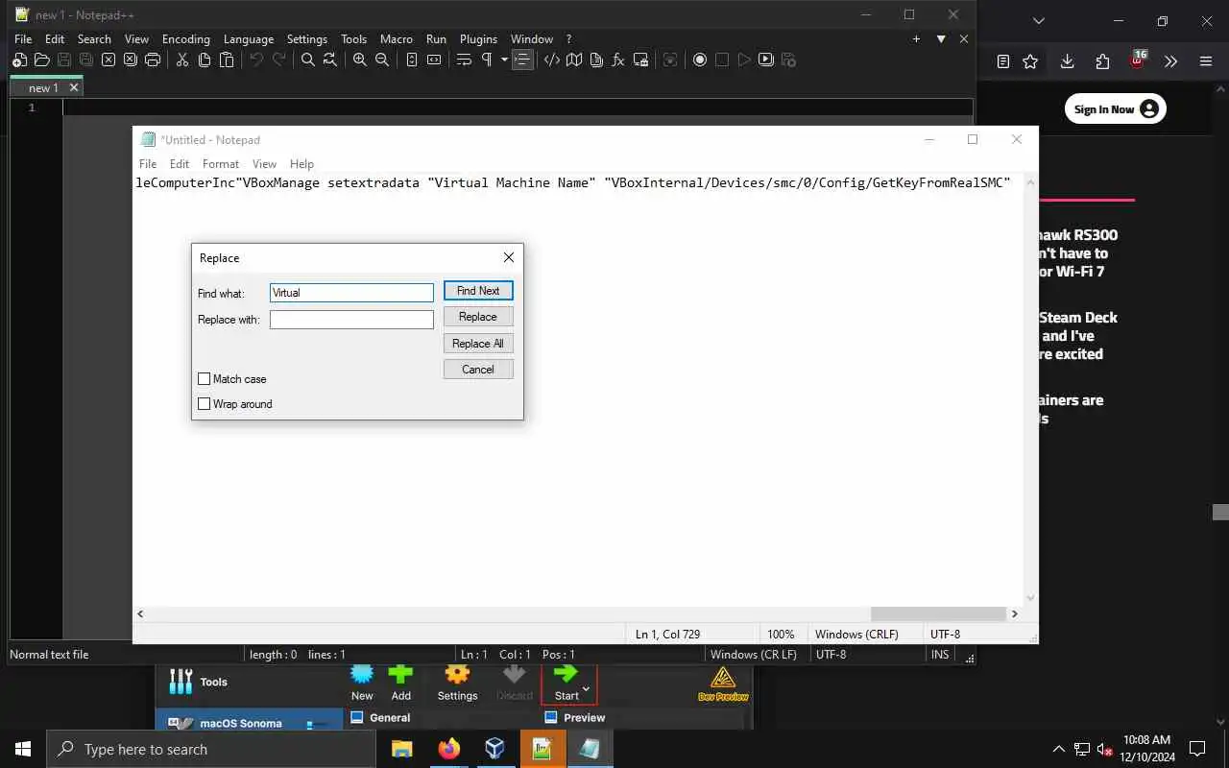Open browser hamburger menu

coord(1206,61)
